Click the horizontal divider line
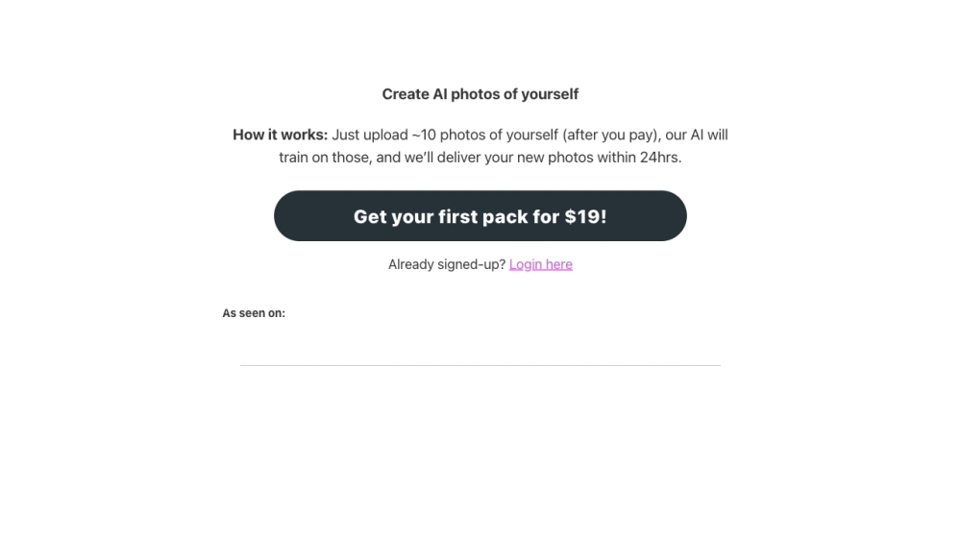Image resolution: width=961 pixels, height=541 pixels. point(480,365)
